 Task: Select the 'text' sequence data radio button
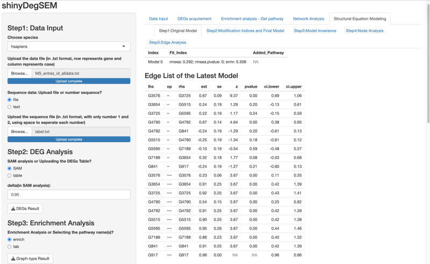[9, 107]
